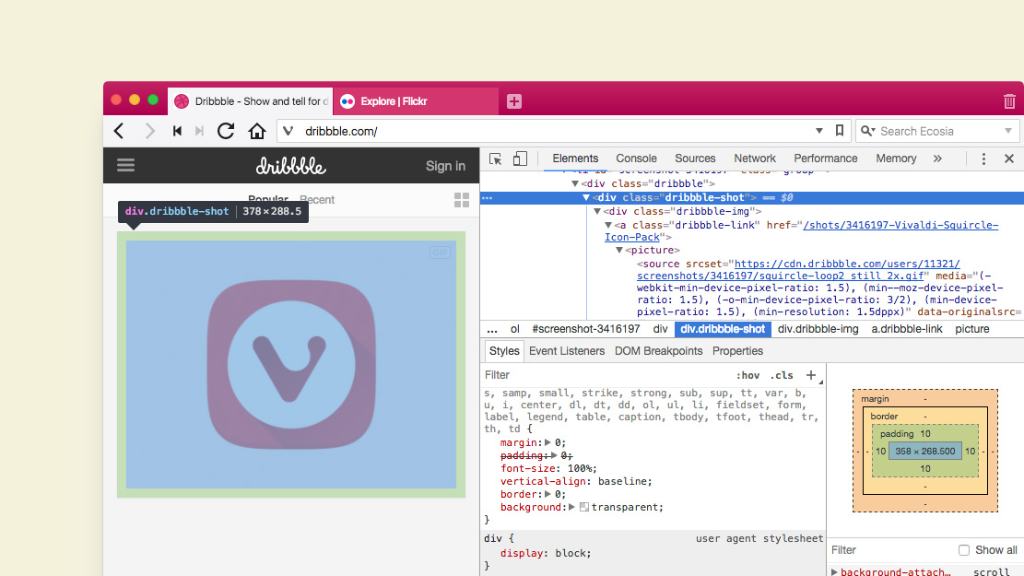Select the inspect element picker icon
This screenshot has width=1024, height=576.
494,159
